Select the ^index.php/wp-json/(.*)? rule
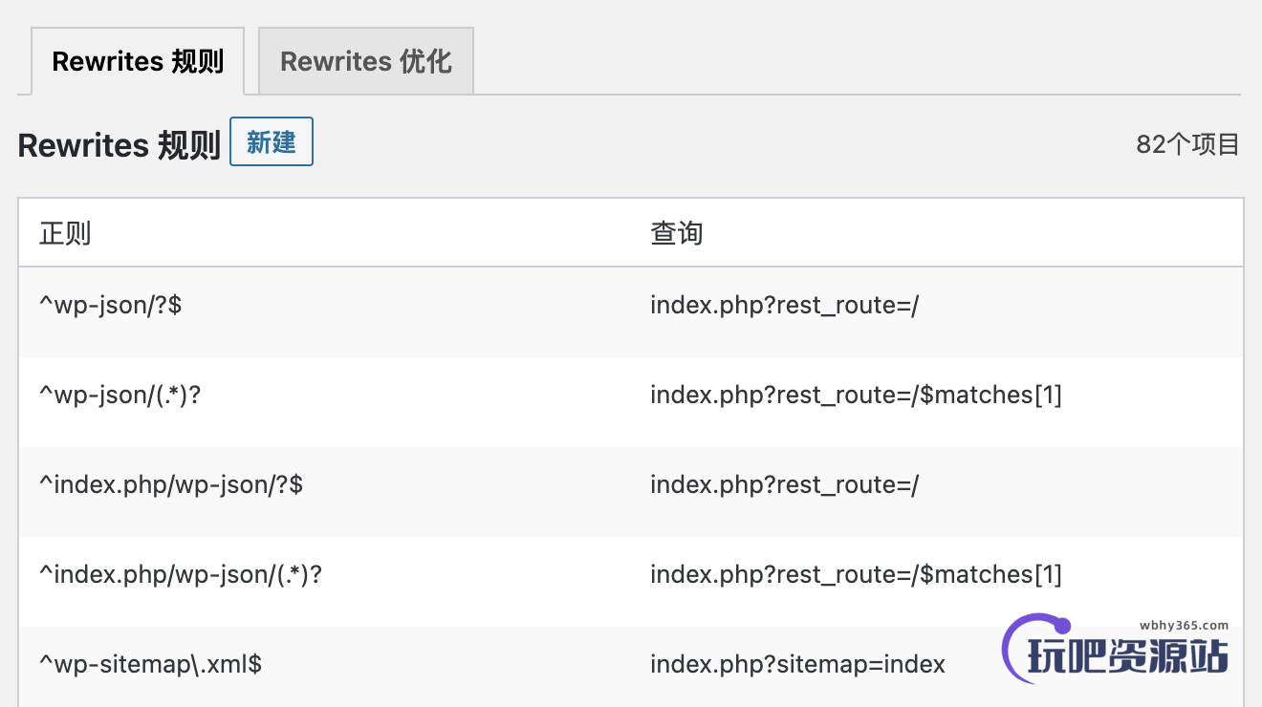1262x707 pixels. tap(181, 574)
